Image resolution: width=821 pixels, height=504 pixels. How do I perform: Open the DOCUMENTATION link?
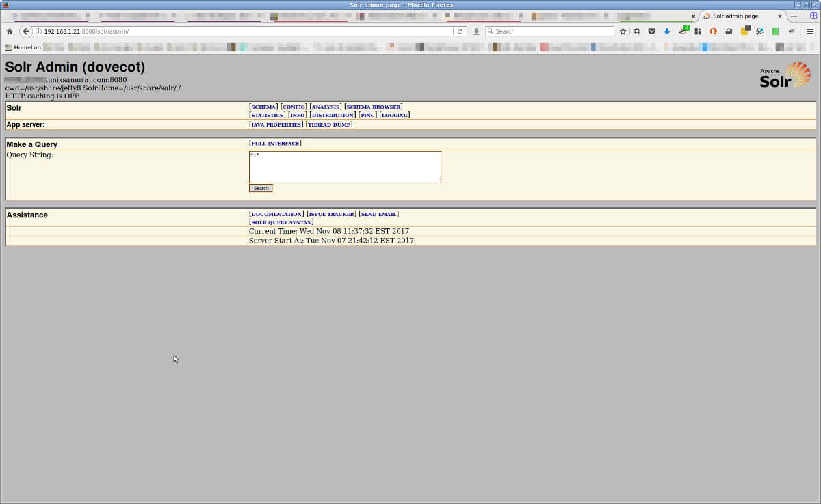pos(276,214)
